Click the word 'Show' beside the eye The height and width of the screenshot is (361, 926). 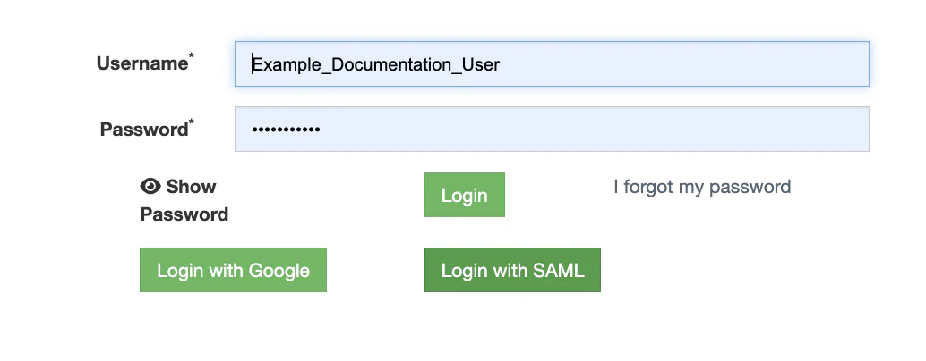coord(191,187)
